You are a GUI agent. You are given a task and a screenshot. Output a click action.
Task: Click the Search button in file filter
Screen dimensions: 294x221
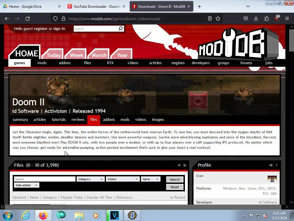click(x=175, y=180)
